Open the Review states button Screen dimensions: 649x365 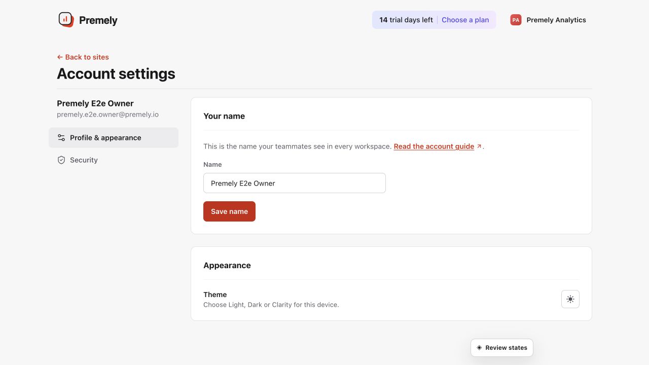502,348
